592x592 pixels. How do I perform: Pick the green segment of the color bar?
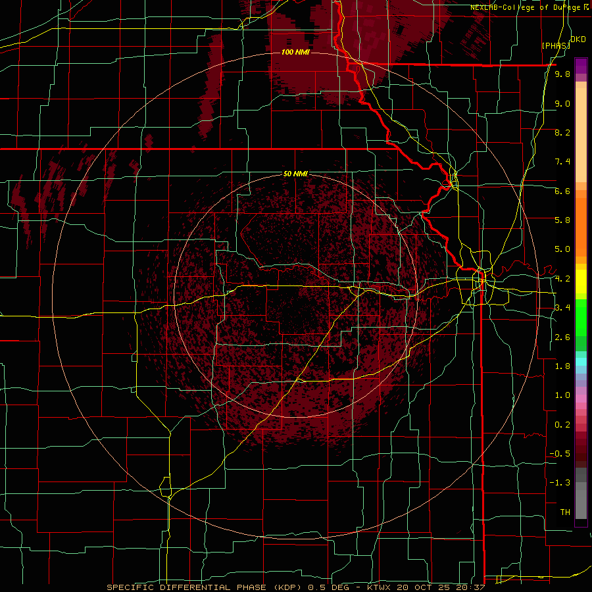581,317
